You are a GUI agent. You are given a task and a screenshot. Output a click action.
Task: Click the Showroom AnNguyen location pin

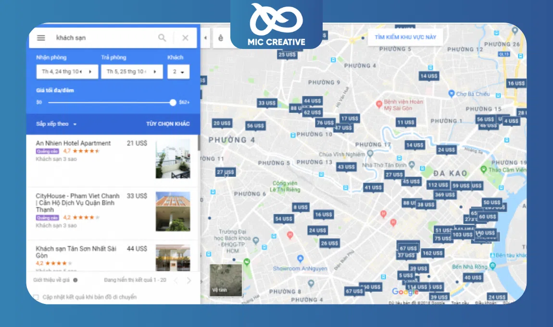pyautogui.click(x=300, y=259)
